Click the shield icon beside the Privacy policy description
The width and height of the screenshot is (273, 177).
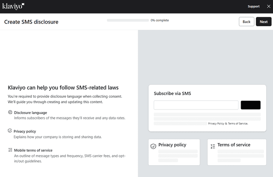point(10,131)
